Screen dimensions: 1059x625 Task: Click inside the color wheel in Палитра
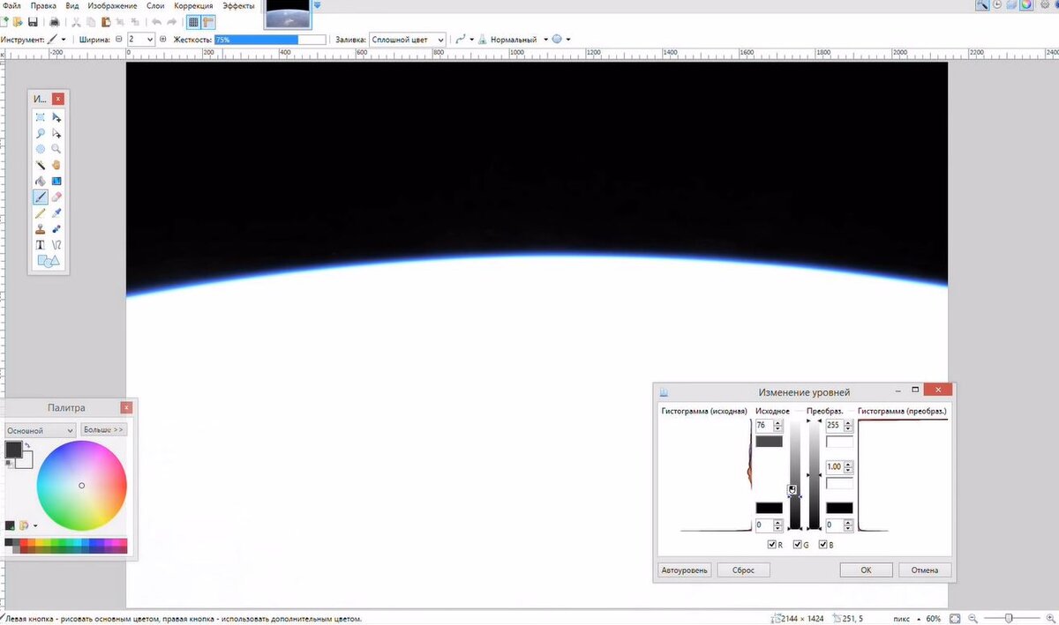pyautogui.click(x=82, y=485)
